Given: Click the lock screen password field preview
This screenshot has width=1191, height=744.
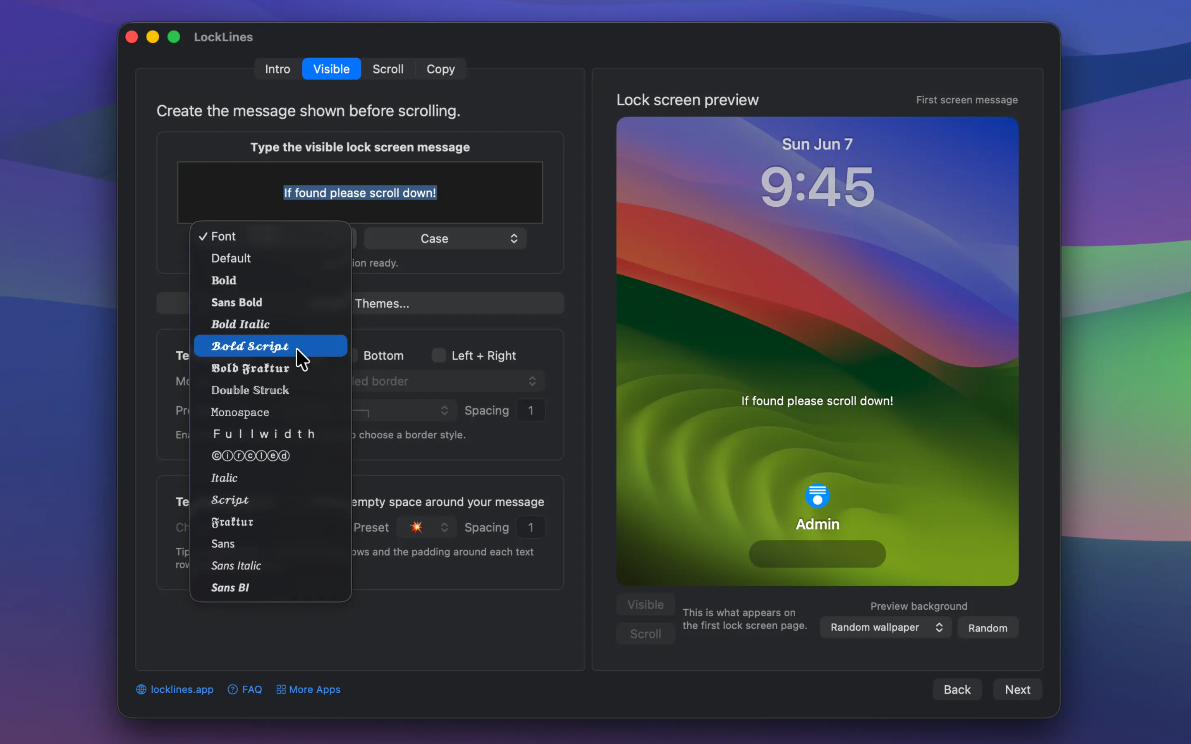Looking at the screenshot, I should pos(818,554).
